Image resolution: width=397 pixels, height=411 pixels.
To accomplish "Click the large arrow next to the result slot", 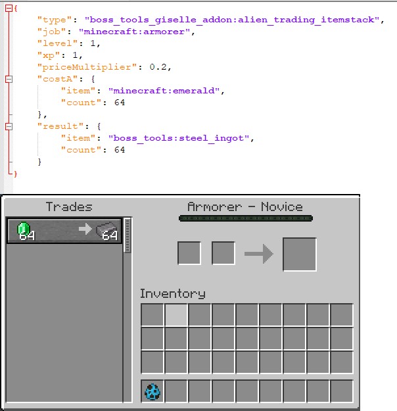I will click(x=258, y=254).
